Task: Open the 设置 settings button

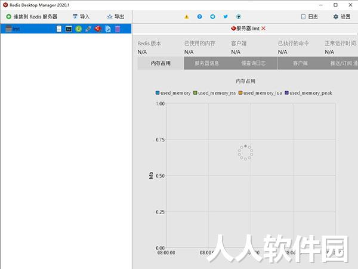Action: click(342, 17)
